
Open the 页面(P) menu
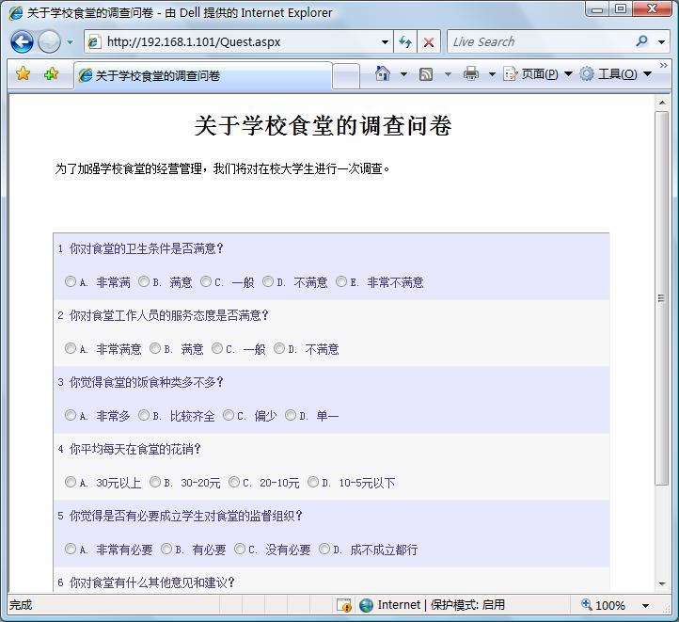[538, 74]
